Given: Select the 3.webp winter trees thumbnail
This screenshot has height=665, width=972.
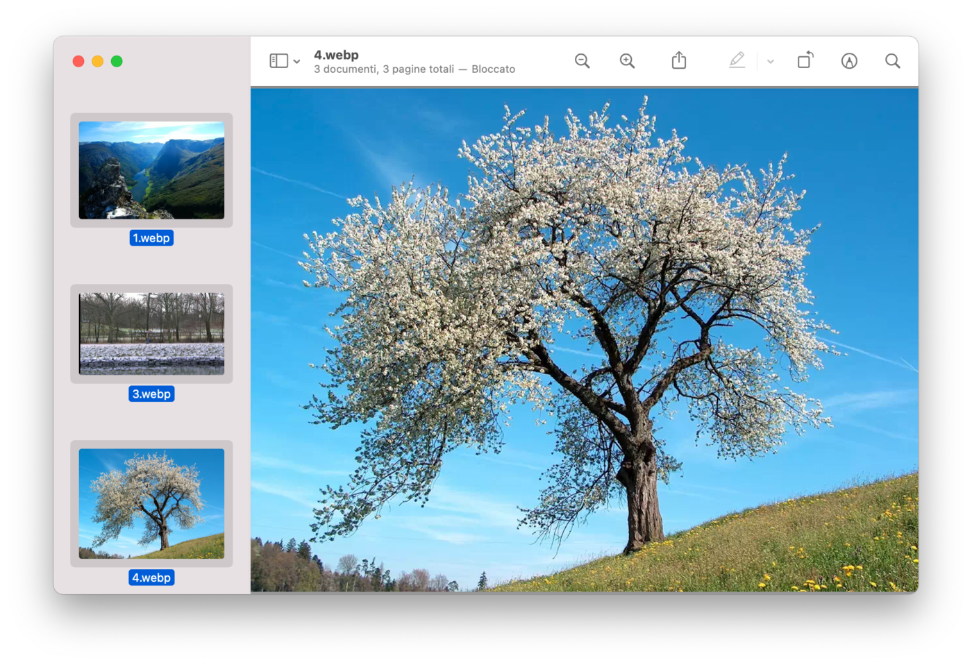Looking at the screenshot, I should tap(151, 334).
